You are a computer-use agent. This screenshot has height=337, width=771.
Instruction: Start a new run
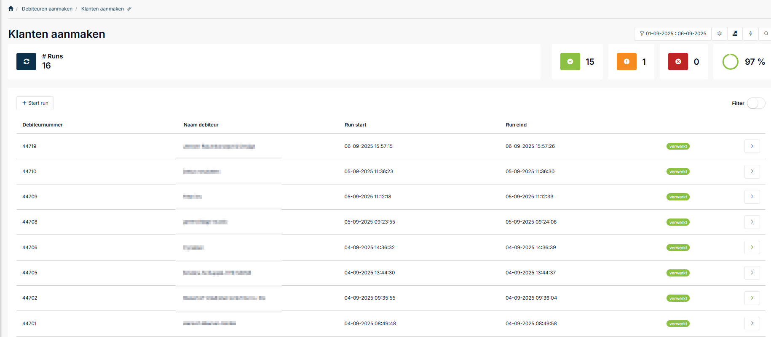(x=35, y=103)
